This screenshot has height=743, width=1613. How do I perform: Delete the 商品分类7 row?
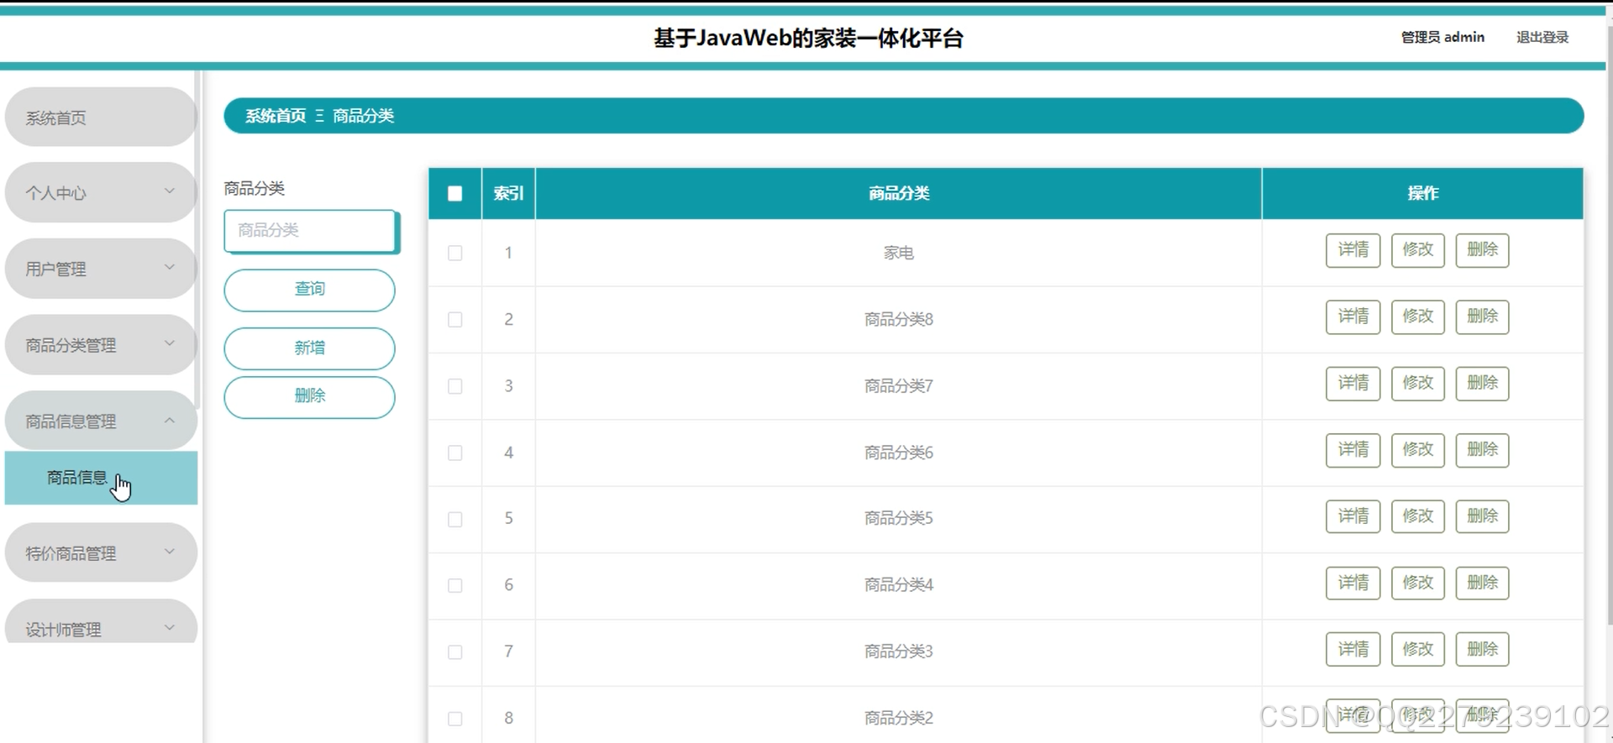coord(1482,383)
